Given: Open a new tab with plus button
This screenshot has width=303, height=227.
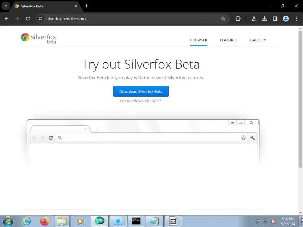Looking at the screenshot, I should click(x=86, y=6).
